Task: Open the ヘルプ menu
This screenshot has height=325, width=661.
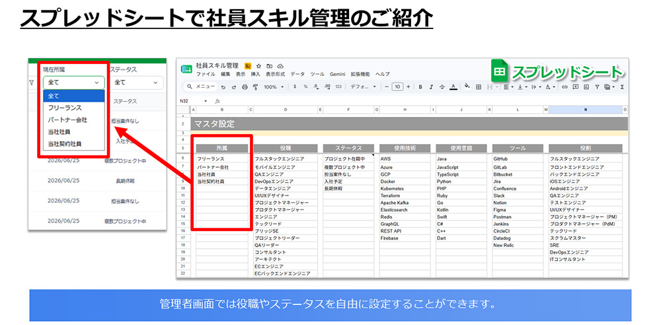Action: [x=383, y=74]
